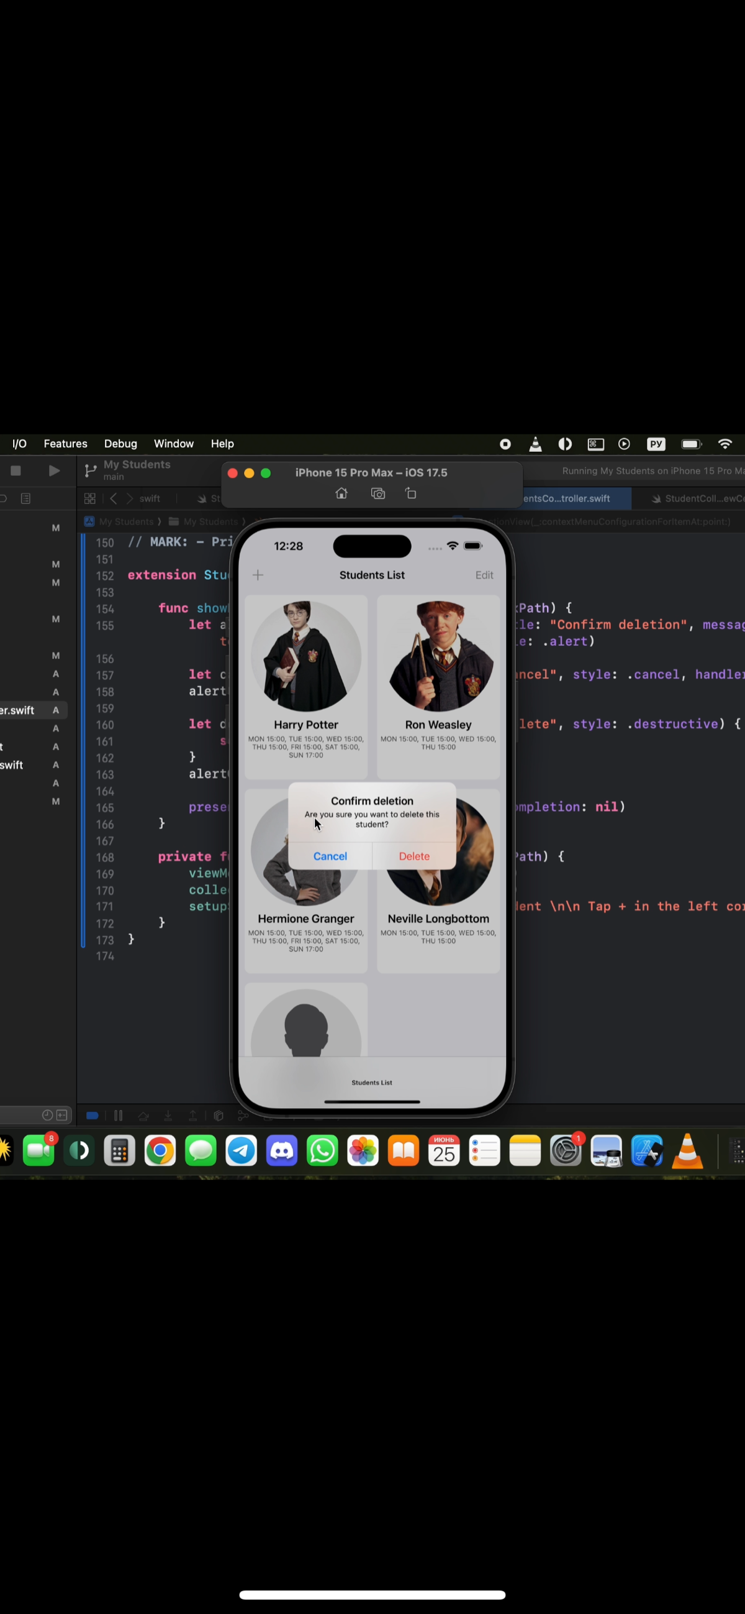
Task: Open the FaceTime dock icon
Action: click(x=39, y=1150)
